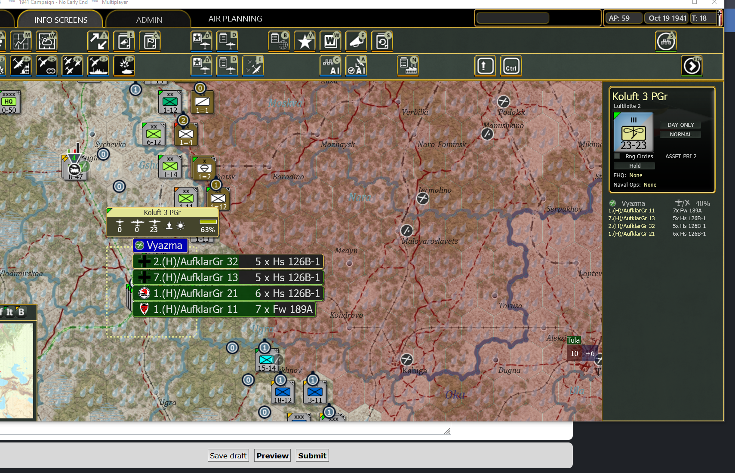The width and height of the screenshot is (735, 473).
Task: Click the empty status field in top bar
Action: pyautogui.click(x=513, y=18)
